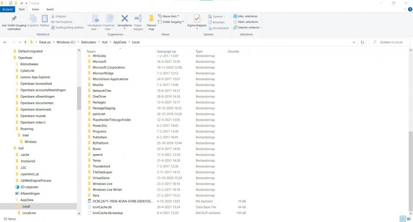This screenshot has width=413, height=222.
Task: Go up one folder with the up arrow
Action: click(x=26, y=42)
